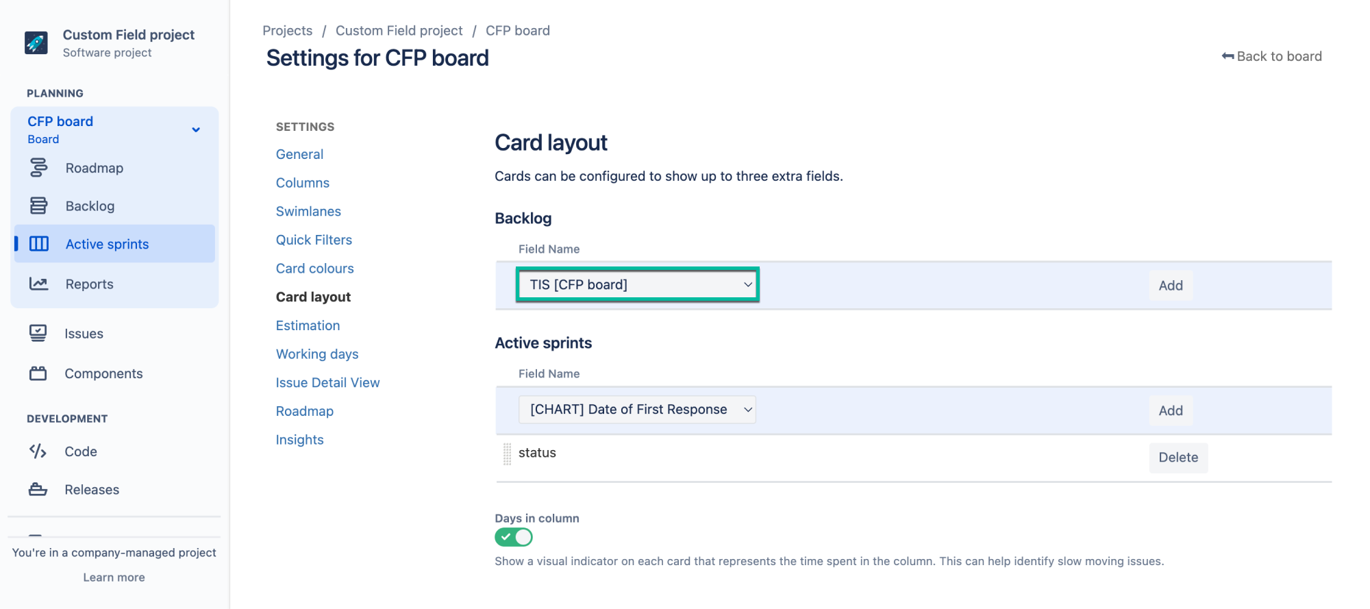Select the Components calendar-style icon
Viewport: 1370px width, 609px height.
[39, 373]
